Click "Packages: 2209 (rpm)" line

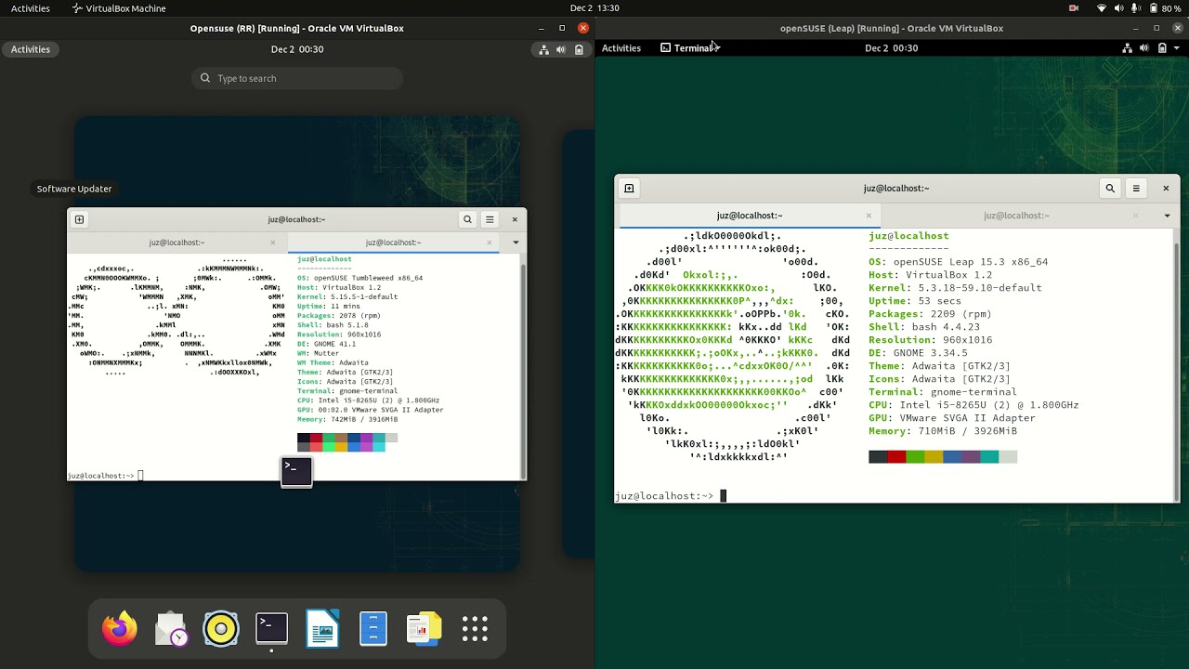(x=933, y=314)
